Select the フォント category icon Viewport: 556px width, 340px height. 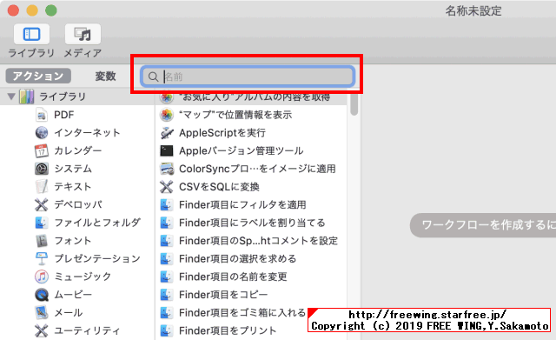coord(42,241)
